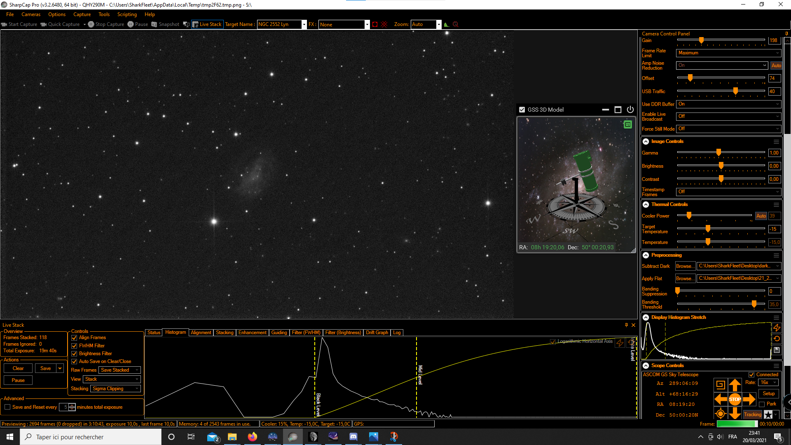Image resolution: width=791 pixels, height=445 pixels.
Task: Click the recenter crosshair scope icon
Action: pyautogui.click(x=720, y=414)
